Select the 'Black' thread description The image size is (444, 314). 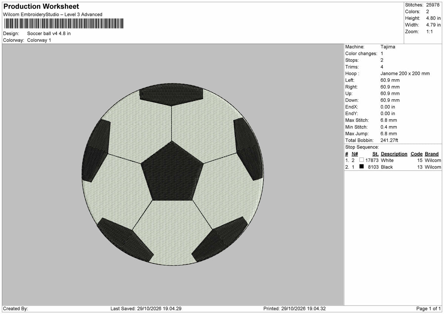(x=387, y=167)
